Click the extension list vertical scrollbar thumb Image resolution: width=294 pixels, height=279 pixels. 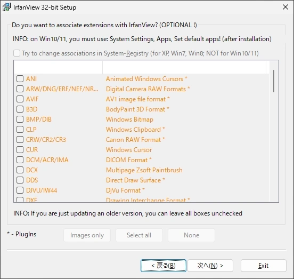click(274, 81)
